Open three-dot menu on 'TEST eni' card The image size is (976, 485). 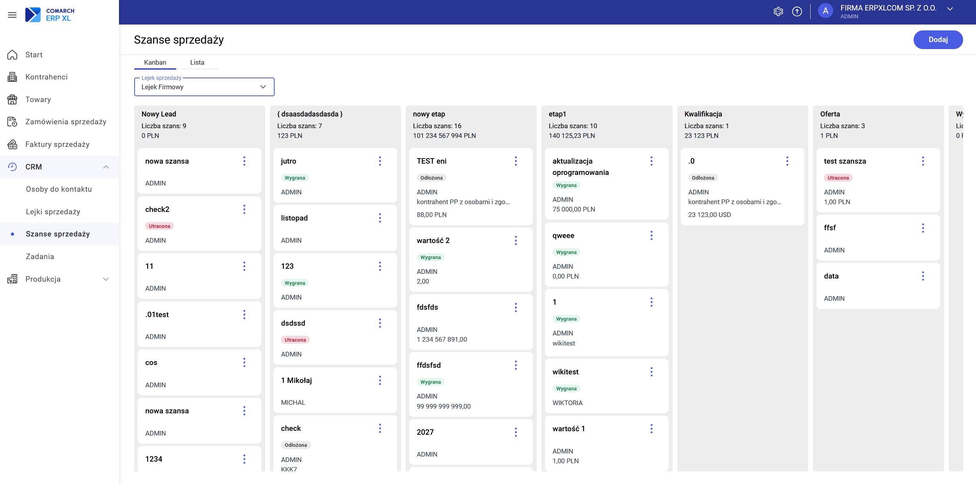point(516,161)
